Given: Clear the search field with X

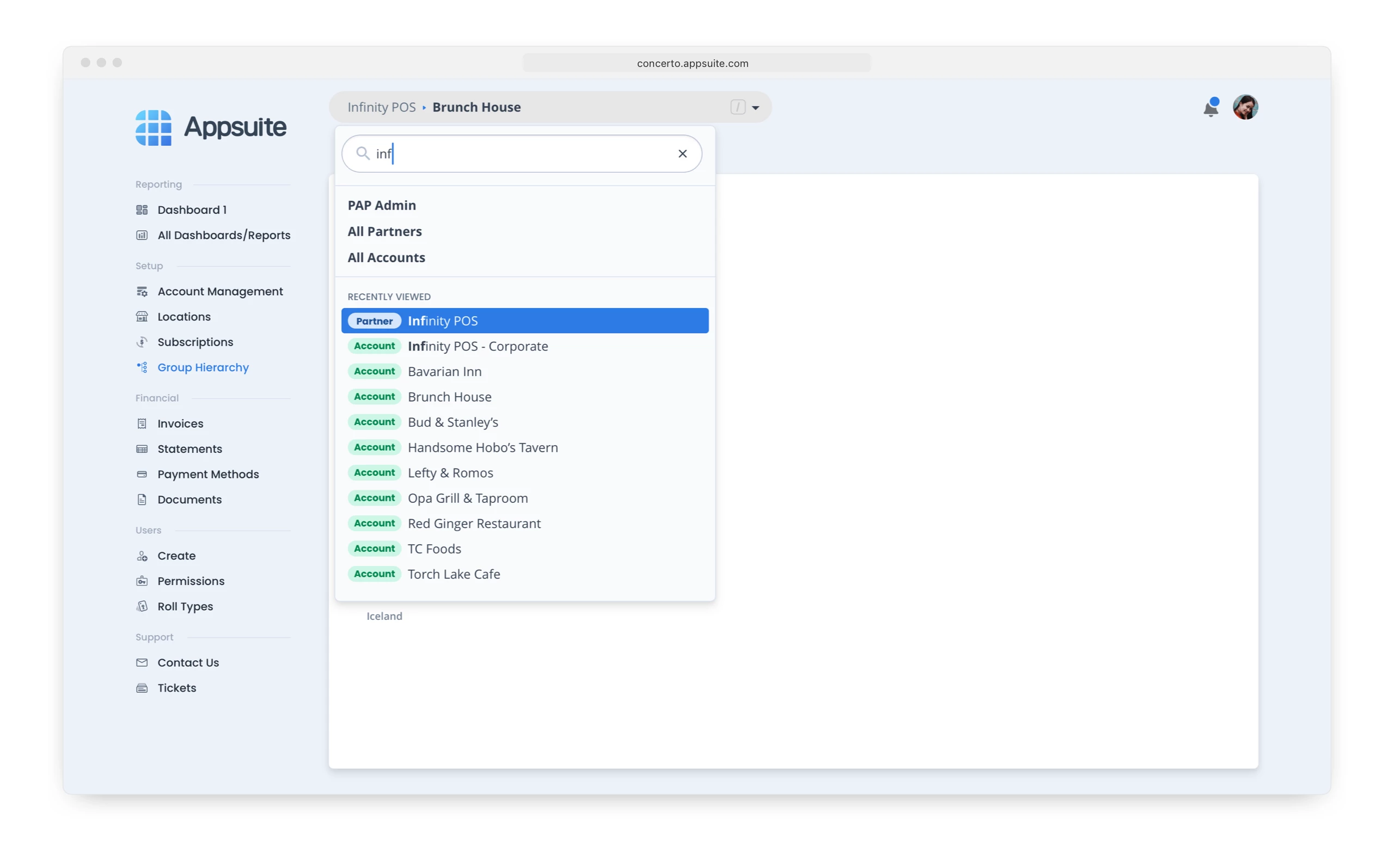Looking at the screenshot, I should click(x=682, y=154).
